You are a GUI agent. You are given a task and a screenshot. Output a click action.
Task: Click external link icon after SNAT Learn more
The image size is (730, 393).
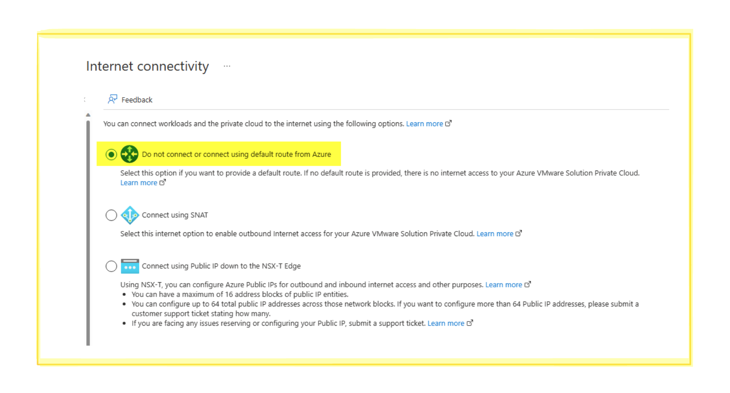coord(519,234)
